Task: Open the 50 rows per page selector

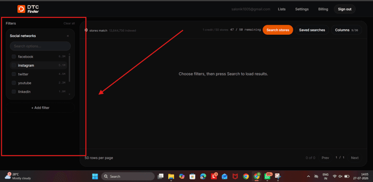Action: (x=99, y=158)
